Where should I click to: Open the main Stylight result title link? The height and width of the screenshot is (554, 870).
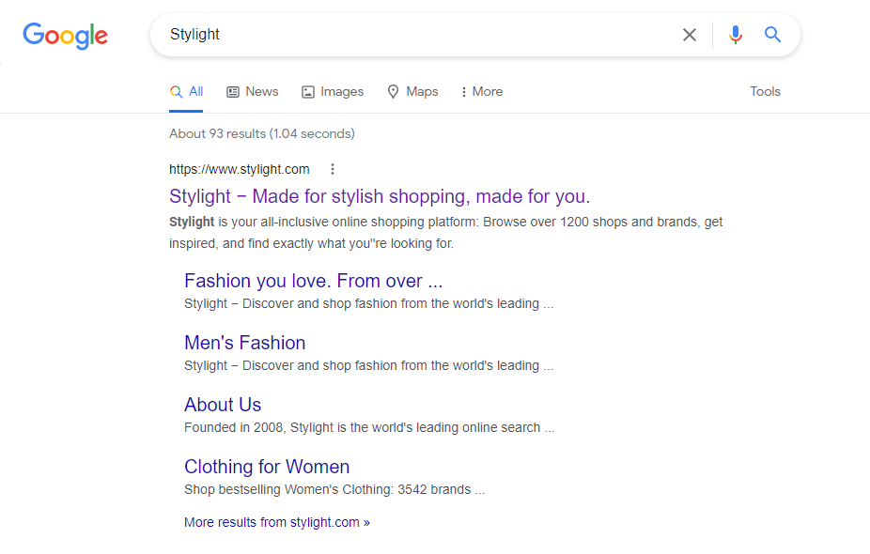pyautogui.click(x=380, y=196)
